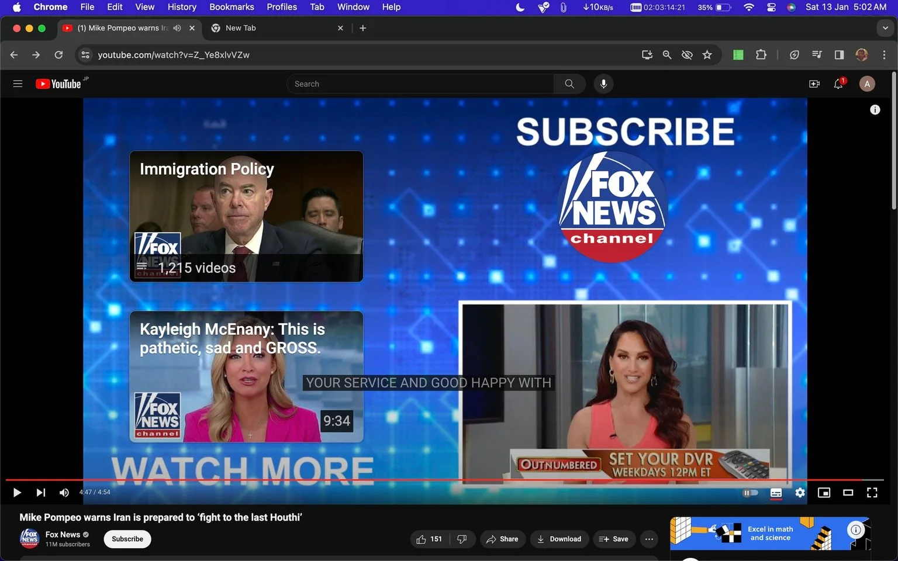Mute the tab via its audio icon
This screenshot has width=898, height=561.
point(177,28)
